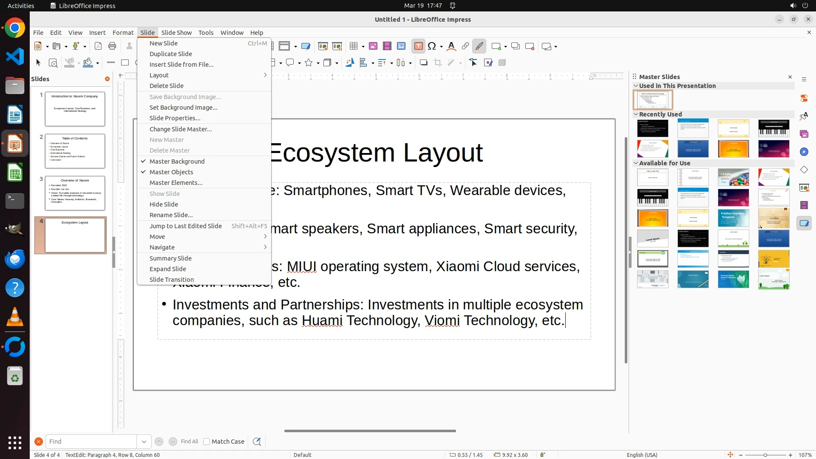Open the Slide Show menu

coord(176,33)
